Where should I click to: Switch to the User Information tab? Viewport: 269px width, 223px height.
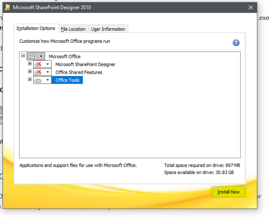(x=108, y=29)
